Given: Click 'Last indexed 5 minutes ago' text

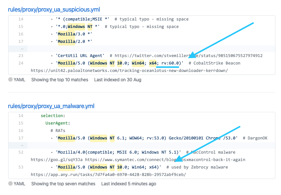Looking at the screenshot, I should [x=129, y=184].
